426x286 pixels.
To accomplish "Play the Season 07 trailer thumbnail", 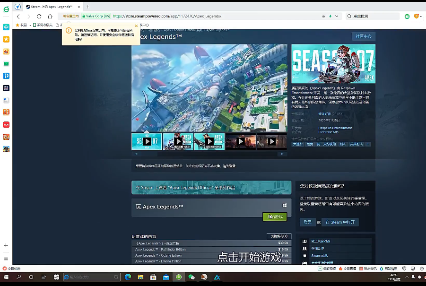I will coord(147,141).
